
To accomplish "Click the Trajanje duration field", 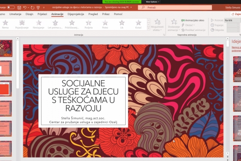I will point(233,25).
